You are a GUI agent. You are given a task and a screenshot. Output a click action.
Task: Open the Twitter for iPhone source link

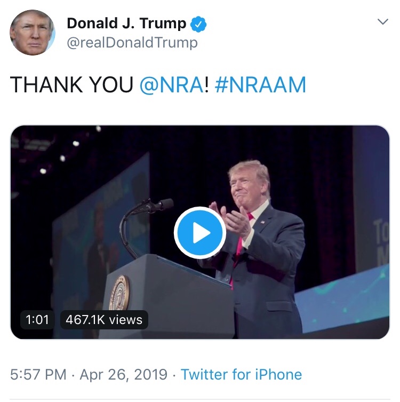pyautogui.click(x=241, y=374)
